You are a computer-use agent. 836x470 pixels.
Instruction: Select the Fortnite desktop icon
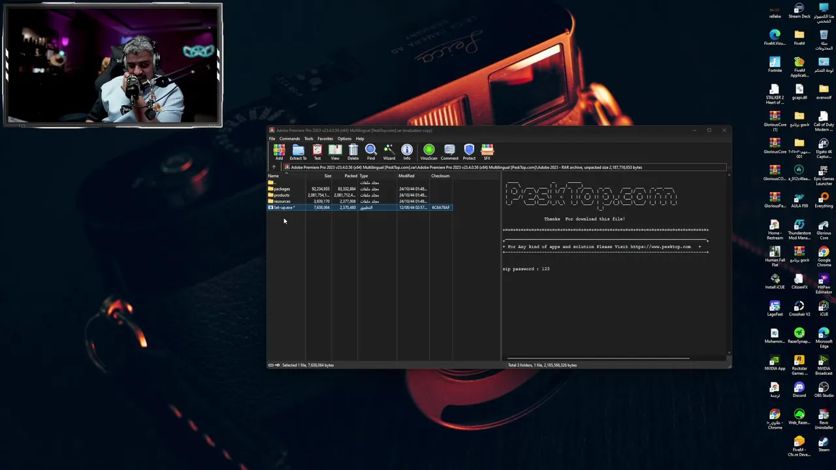click(775, 65)
